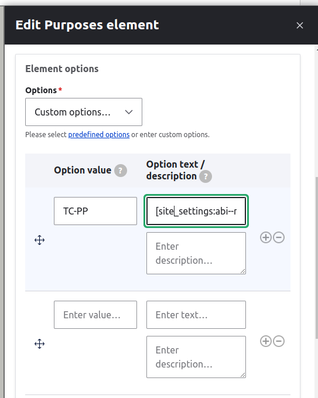Click the Enter value field
This screenshot has width=318, height=398.
point(95,315)
